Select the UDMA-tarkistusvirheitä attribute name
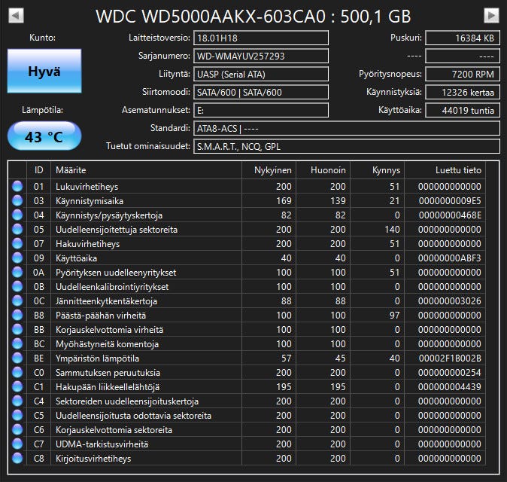This screenshot has width=507, height=482. [102, 444]
